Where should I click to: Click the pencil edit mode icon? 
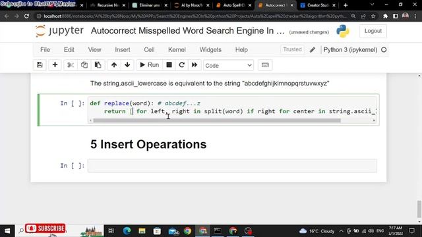(312, 50)
